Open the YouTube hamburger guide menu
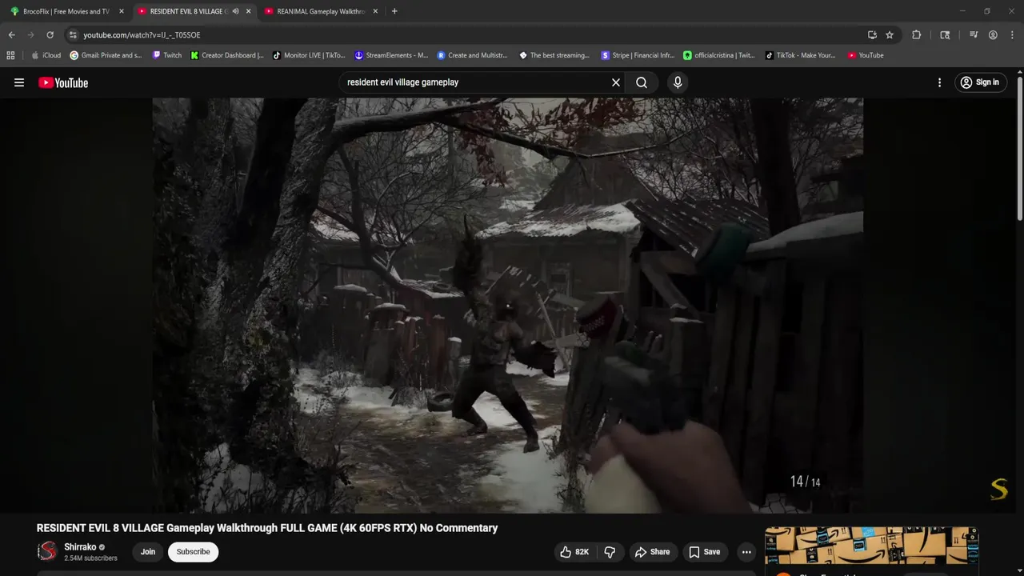Screen dimensions: 1024x576 19,82
